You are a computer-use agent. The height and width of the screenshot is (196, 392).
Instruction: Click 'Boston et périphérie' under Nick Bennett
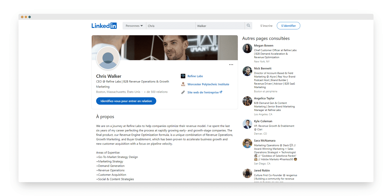tap(266, 92)
